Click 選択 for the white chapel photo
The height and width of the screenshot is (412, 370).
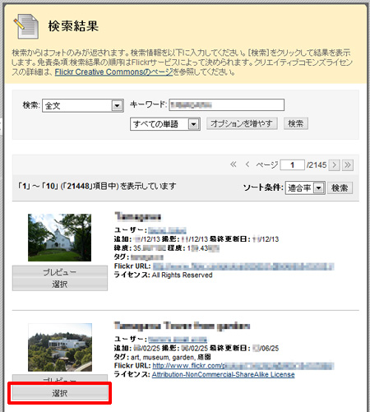[60, 285]
